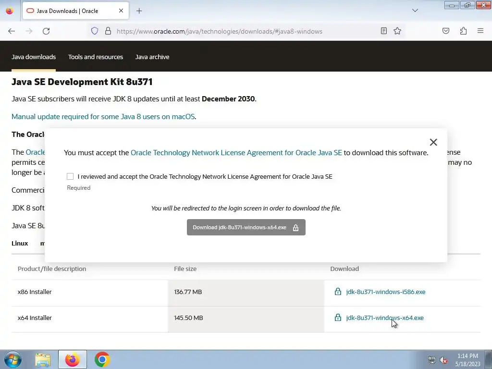The image size is (492, 369).
Task: Click the padlock site info icon
Action: tap(108, 31)
